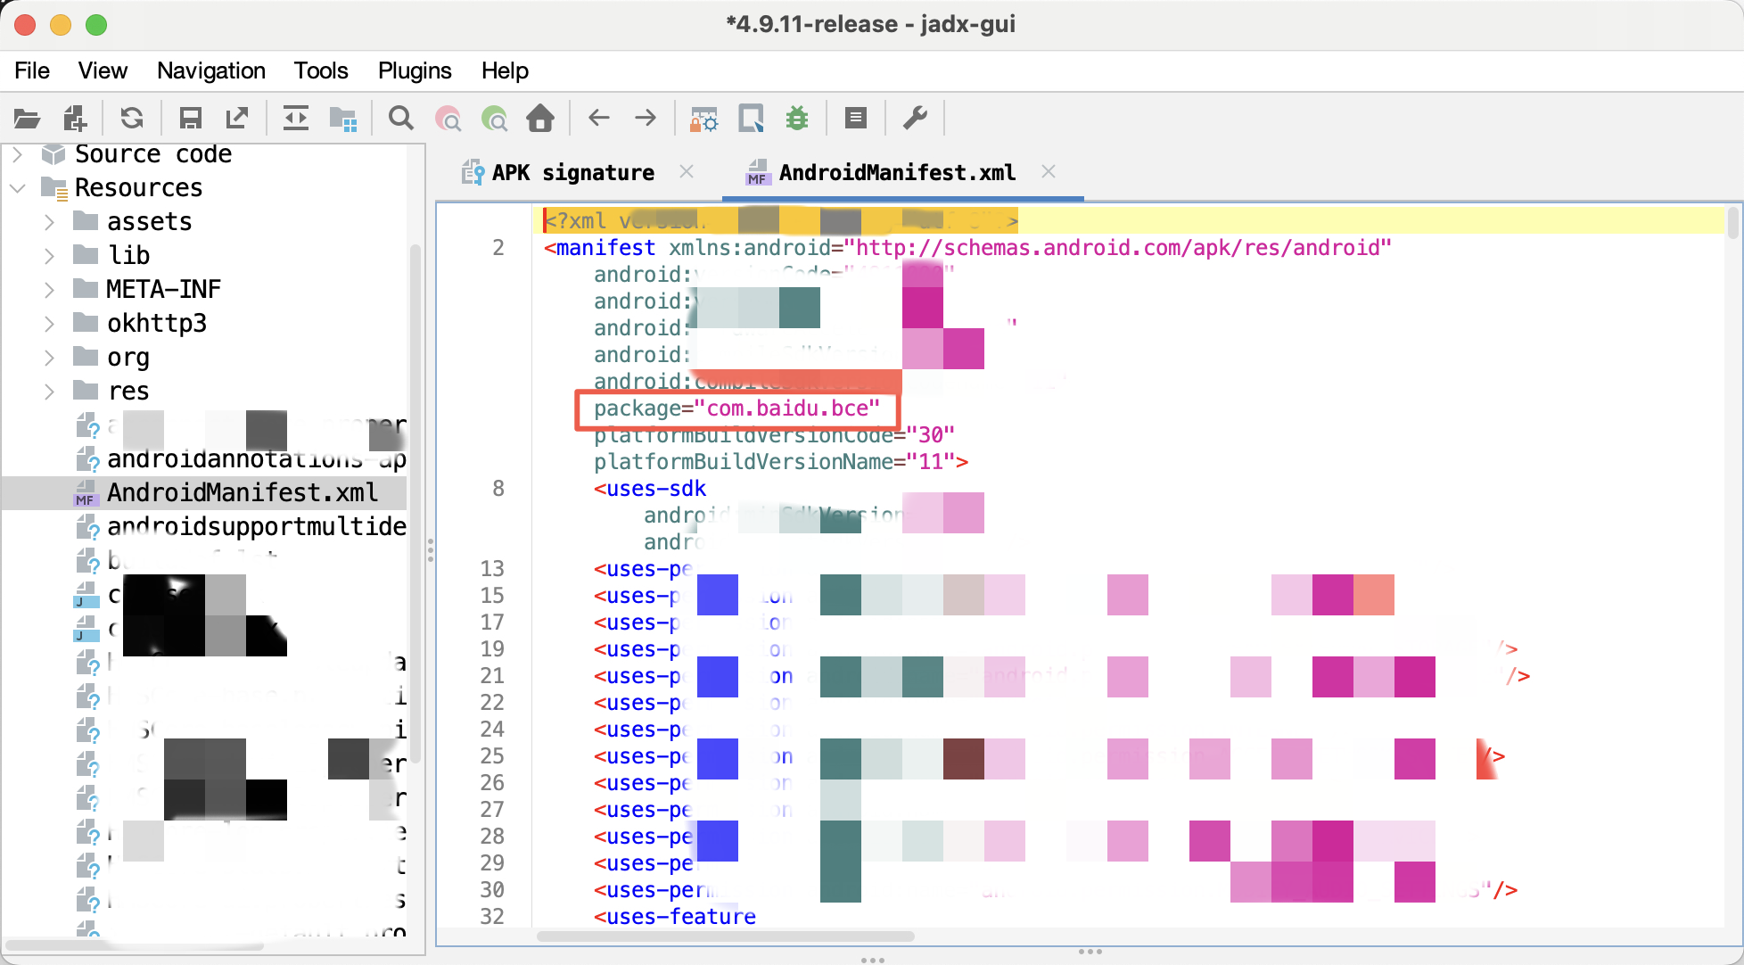Screen dimensions: 1744x965
Task: Toggle the Flatten packages icon
Action: click(x=343, y=119)
